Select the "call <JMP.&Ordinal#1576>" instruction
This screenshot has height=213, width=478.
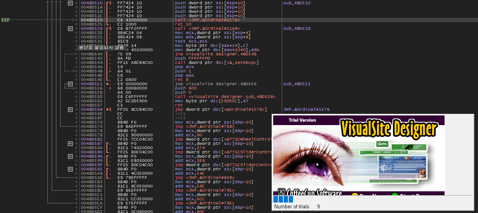coord(207,20)
